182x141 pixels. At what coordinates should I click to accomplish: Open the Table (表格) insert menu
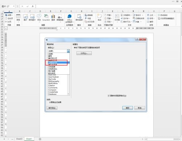tap(18, 18)
